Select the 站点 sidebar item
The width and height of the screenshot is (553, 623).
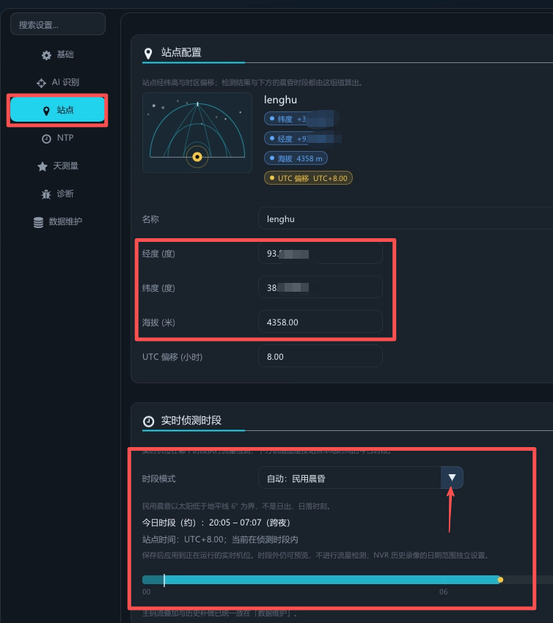[x=58, y=110]
